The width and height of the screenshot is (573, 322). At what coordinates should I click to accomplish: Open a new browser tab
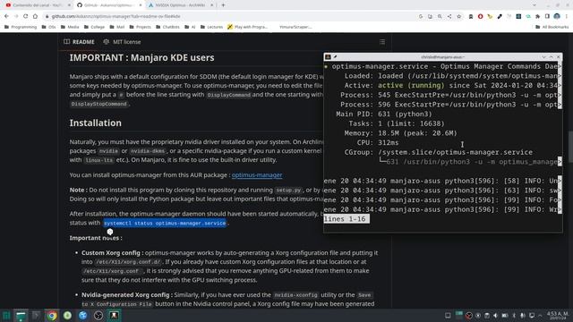click(x=223, y=5)
